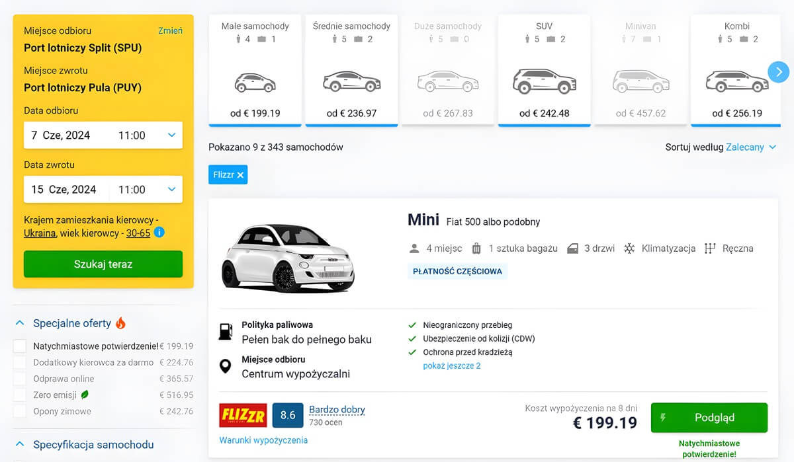The width and height of the screenshot is (794, 462).
Task: Click the Flizzr supplier logo
Action: click(243, 415)
